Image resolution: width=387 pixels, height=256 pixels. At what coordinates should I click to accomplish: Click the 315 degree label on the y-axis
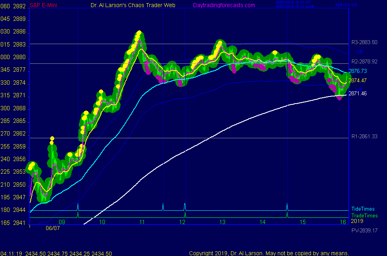click(x=5, y=95)
